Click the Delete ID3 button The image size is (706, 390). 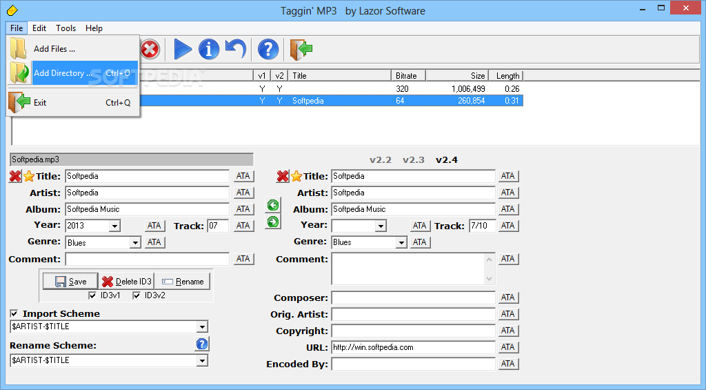(x=127, y=282)
